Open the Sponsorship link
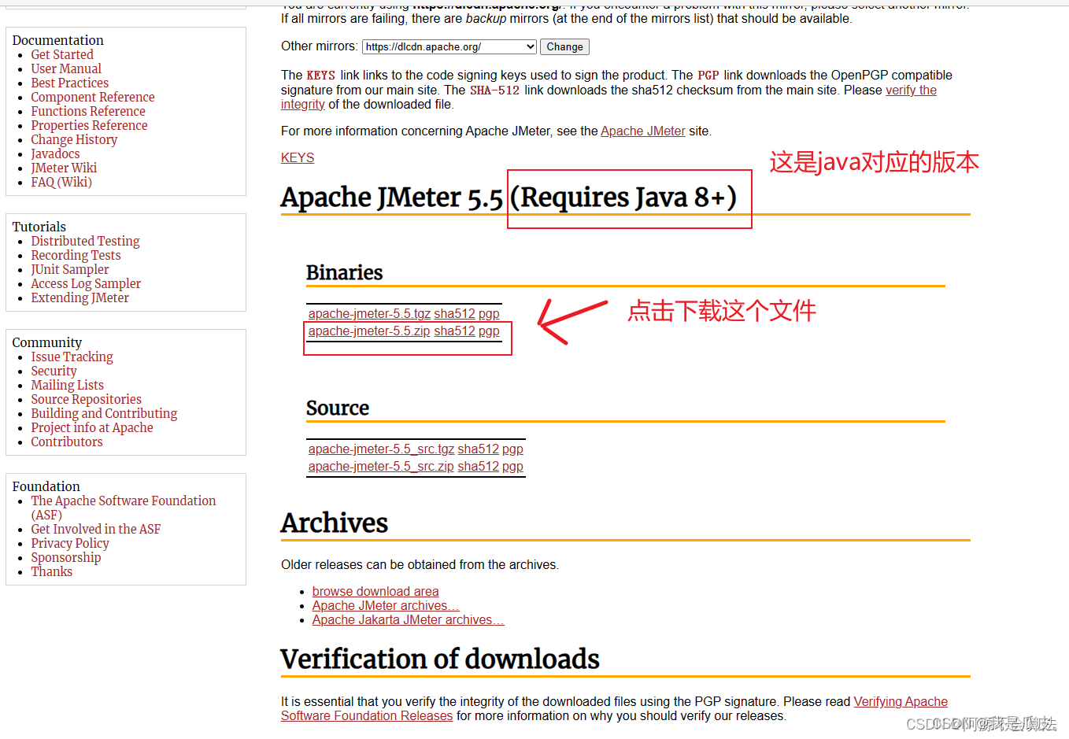 66,557
